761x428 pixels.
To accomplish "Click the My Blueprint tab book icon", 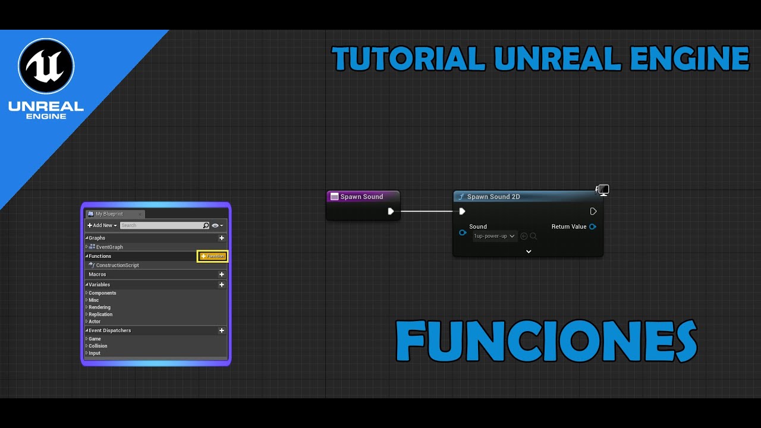I will [90, 214].
